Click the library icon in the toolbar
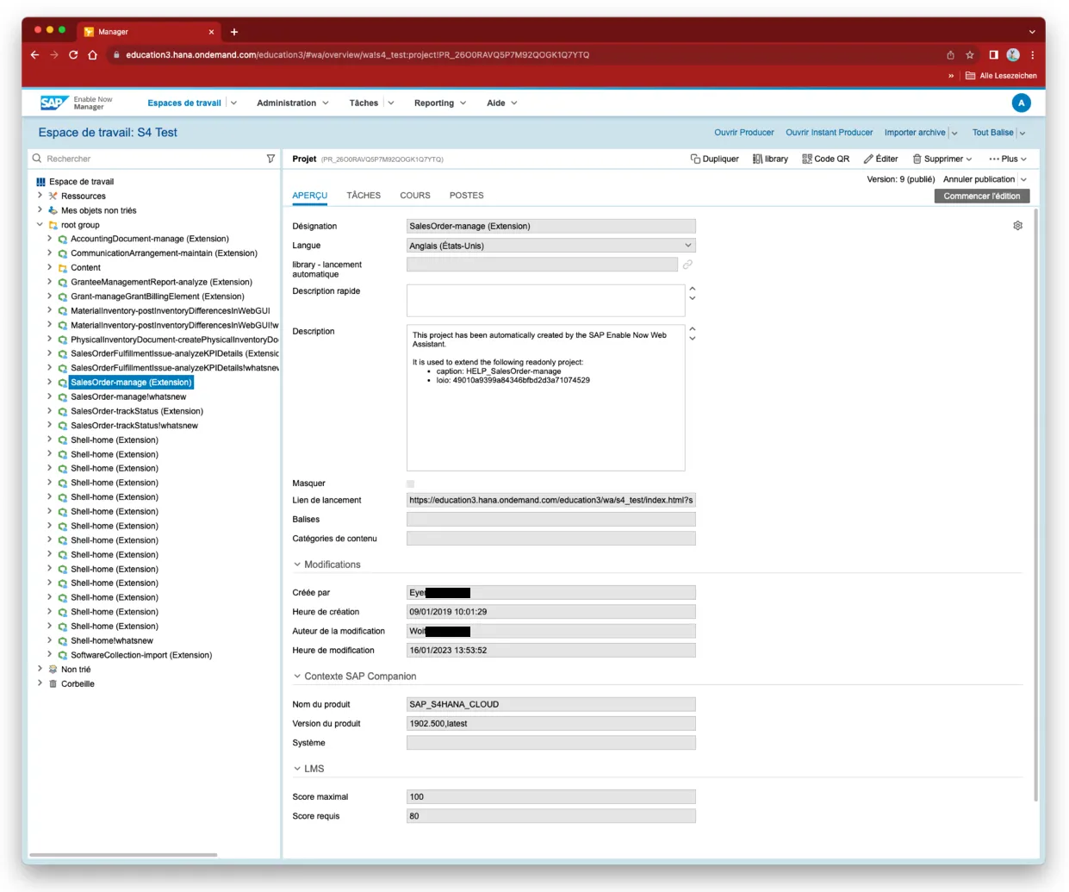1069x892 pixels. 757,159
